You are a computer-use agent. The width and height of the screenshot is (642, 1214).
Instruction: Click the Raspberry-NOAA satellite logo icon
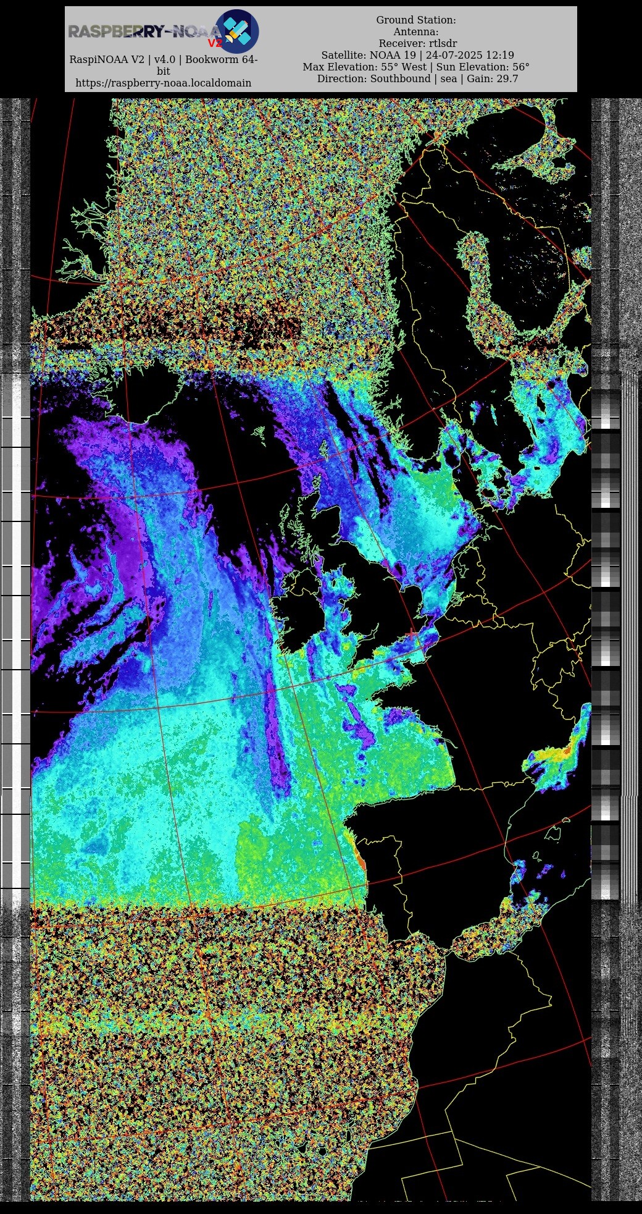[236, 31]
